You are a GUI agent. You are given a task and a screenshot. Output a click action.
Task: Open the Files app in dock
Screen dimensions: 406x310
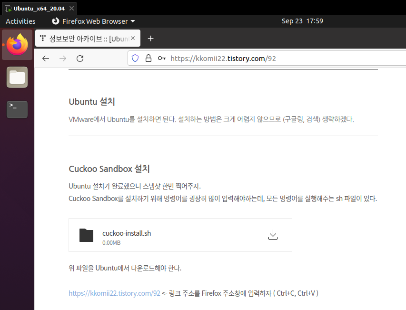click(17, 77)
